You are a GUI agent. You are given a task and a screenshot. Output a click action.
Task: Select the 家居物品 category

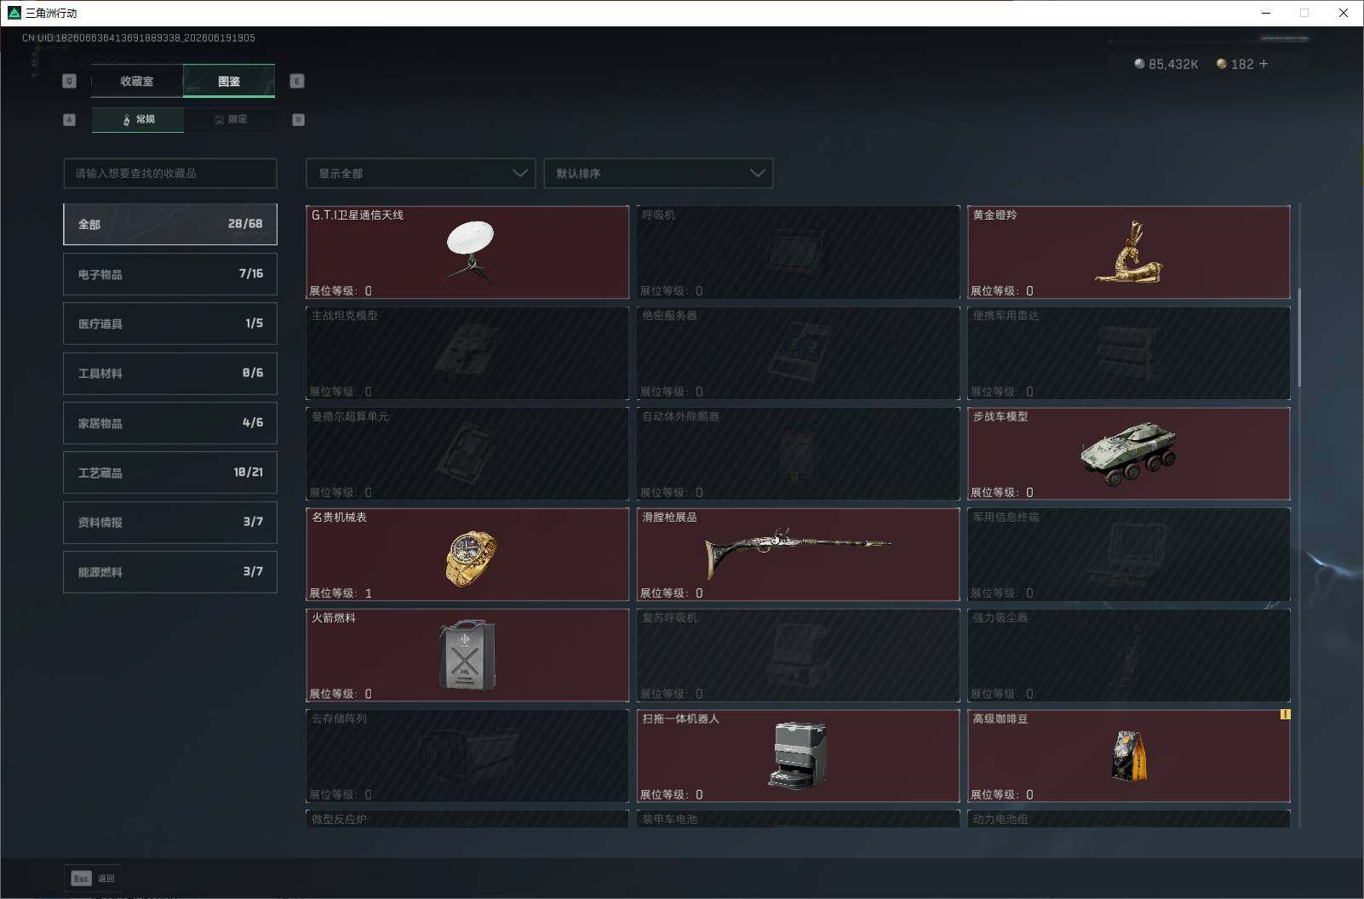(x=170, y=423)
